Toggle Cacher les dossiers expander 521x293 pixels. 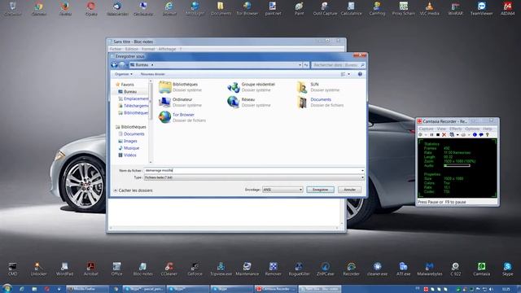pyautogui.click(x=133, y=190)
